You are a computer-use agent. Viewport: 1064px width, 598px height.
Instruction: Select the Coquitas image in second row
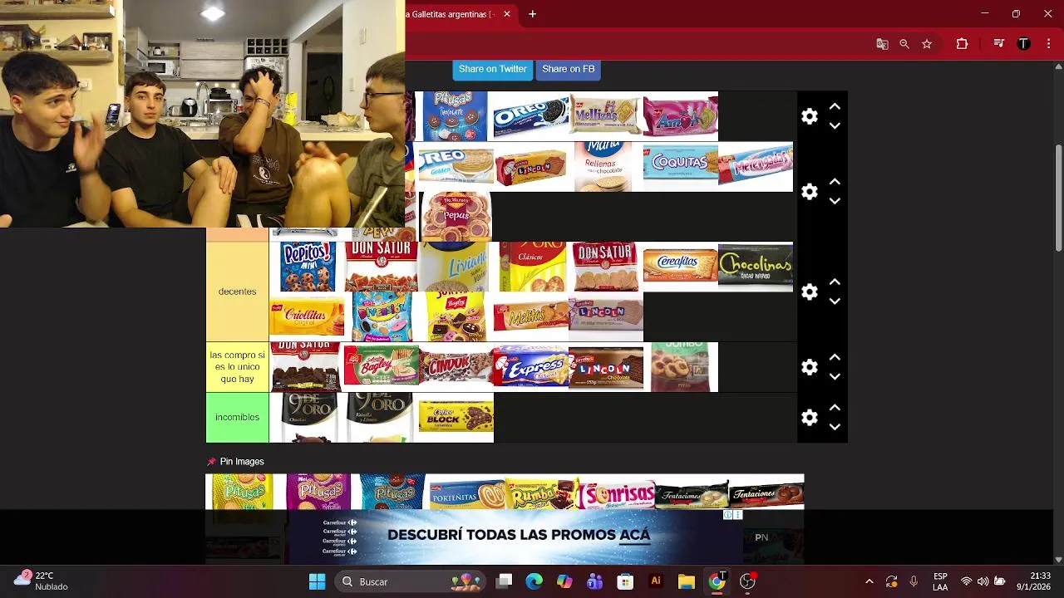coord(681,167)
